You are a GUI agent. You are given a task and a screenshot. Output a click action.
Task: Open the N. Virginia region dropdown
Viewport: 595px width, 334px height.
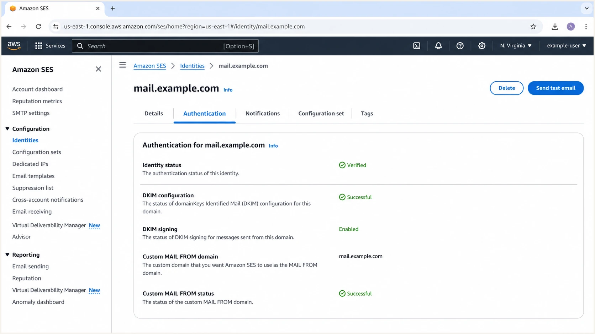[516, 46]
